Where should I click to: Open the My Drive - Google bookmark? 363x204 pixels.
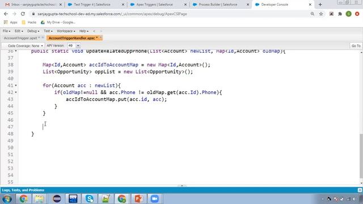point(58,23)
